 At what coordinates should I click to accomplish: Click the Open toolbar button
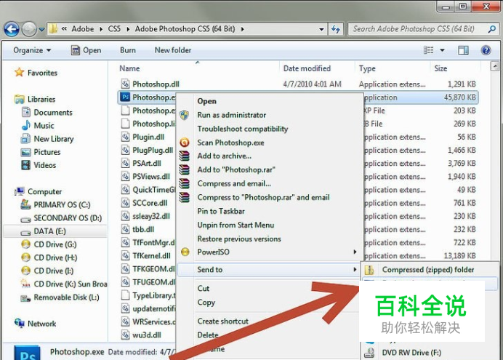(86, 50)
